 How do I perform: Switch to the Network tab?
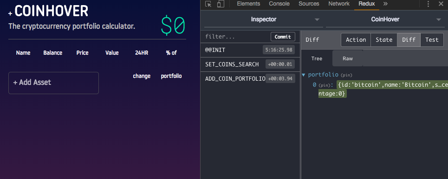[339, 4]
